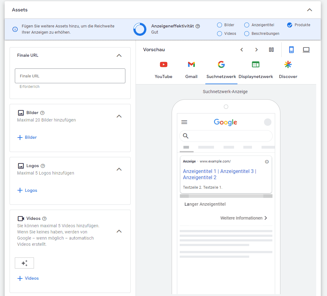Add logos with the plus Logos button
Image resolution: width=327 pixels, height=296 pixels.
coord(27,190)
